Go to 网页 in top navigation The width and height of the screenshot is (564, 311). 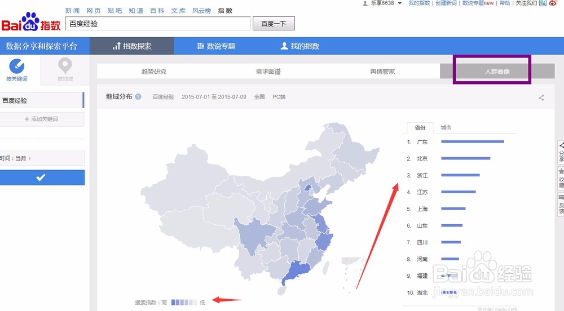coord(94,11)
